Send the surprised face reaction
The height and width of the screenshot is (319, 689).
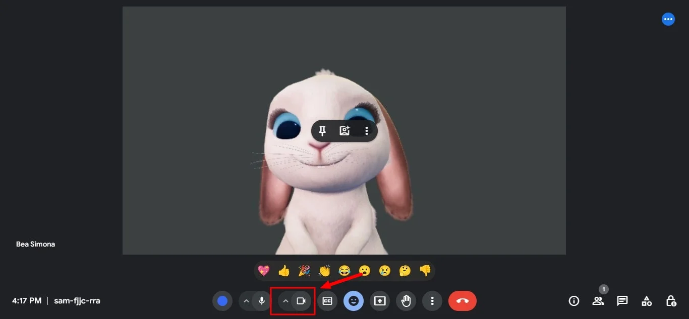point(365,271)
